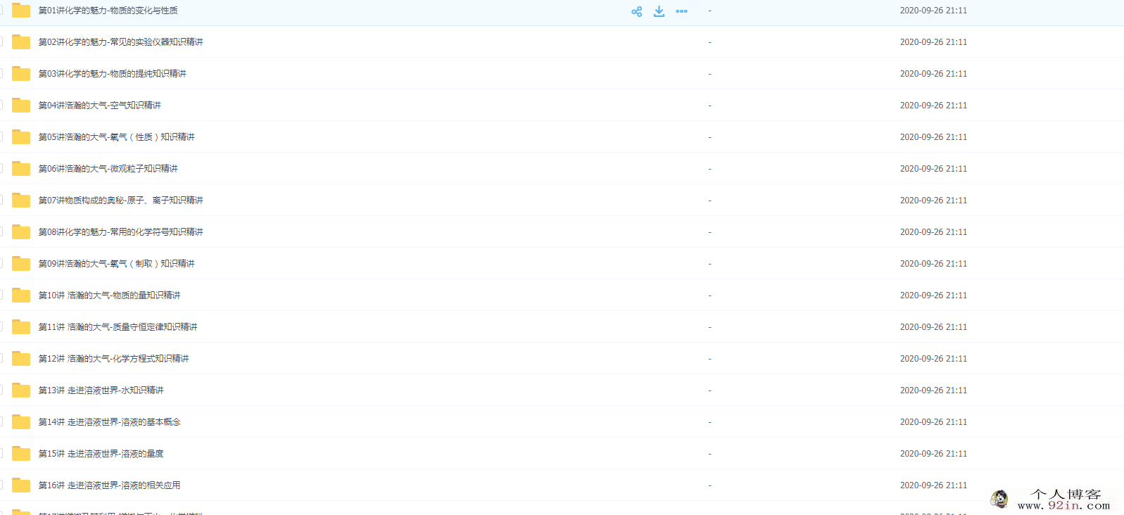
Task: Select text 第12讲 浩瀚的大气-化学方程式知识精讲
Action: tap(113, 359)
